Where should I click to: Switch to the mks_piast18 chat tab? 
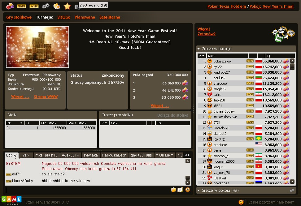click(46, 155)
